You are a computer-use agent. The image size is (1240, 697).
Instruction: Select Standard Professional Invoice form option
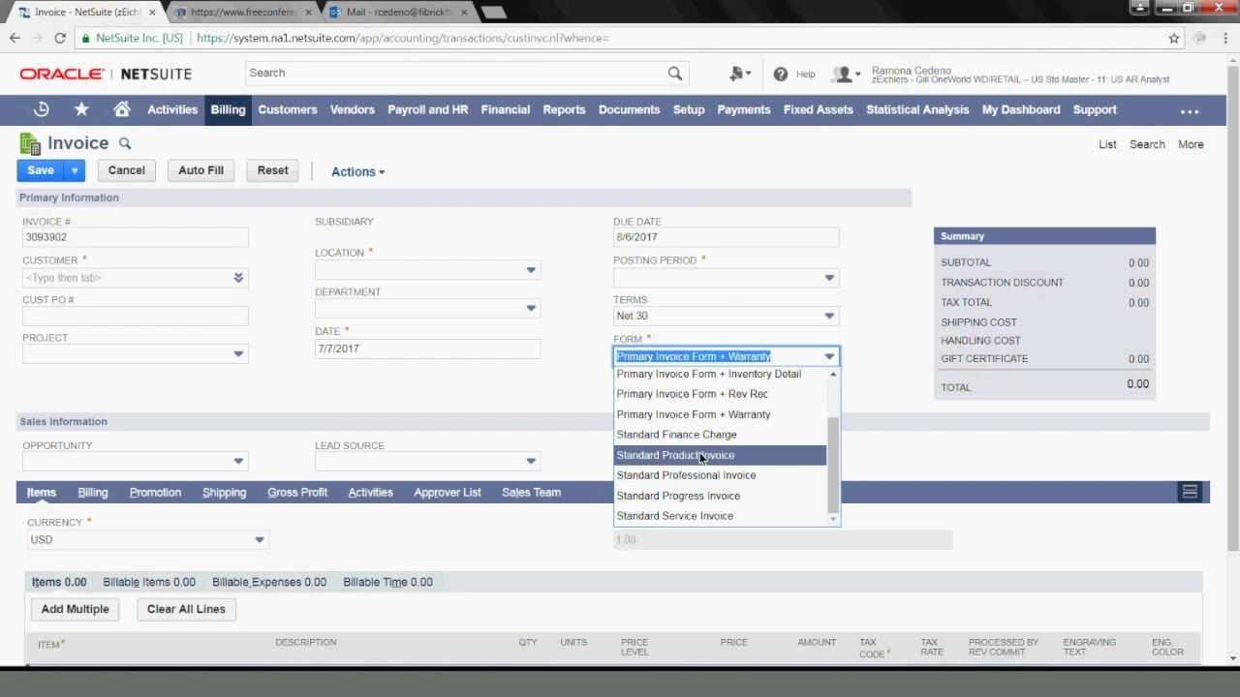(721, 475)
